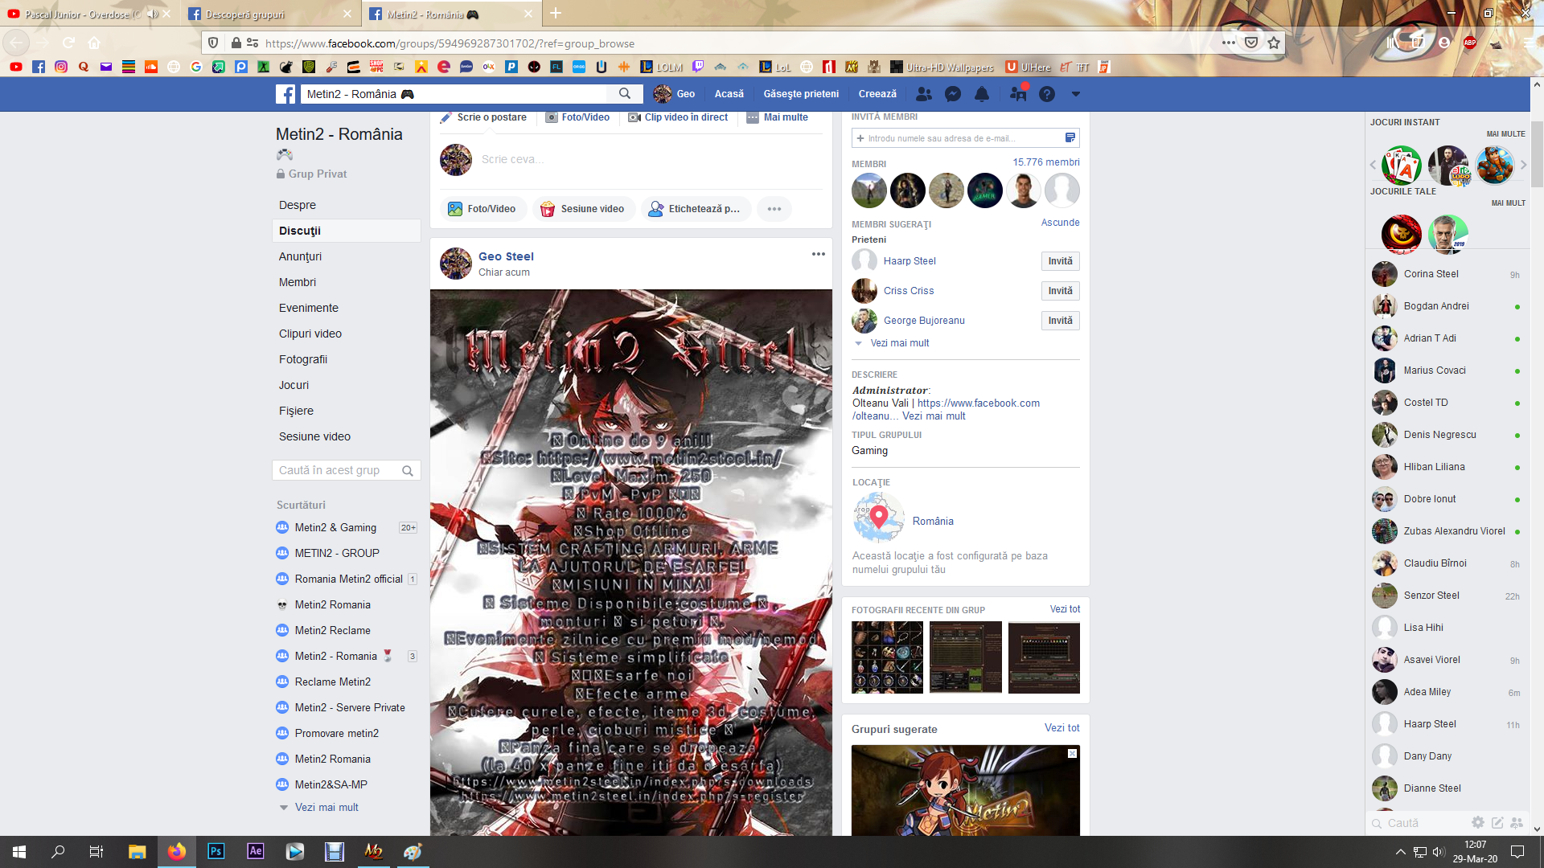This screenshot has height=868, width=1544.
Task: Open the 15.776 membri link
Action: click(1045, 162)
